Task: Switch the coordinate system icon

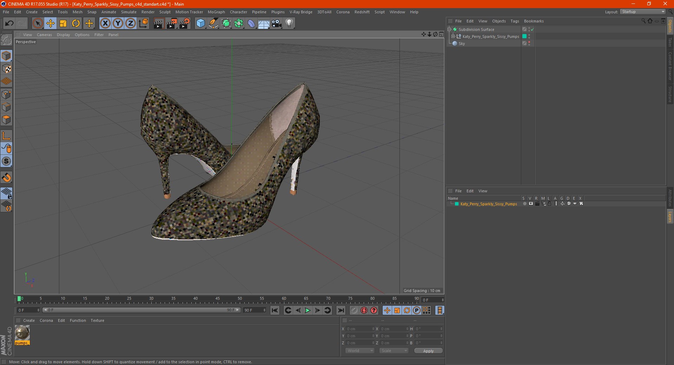Action: click(x=143, y=24)
